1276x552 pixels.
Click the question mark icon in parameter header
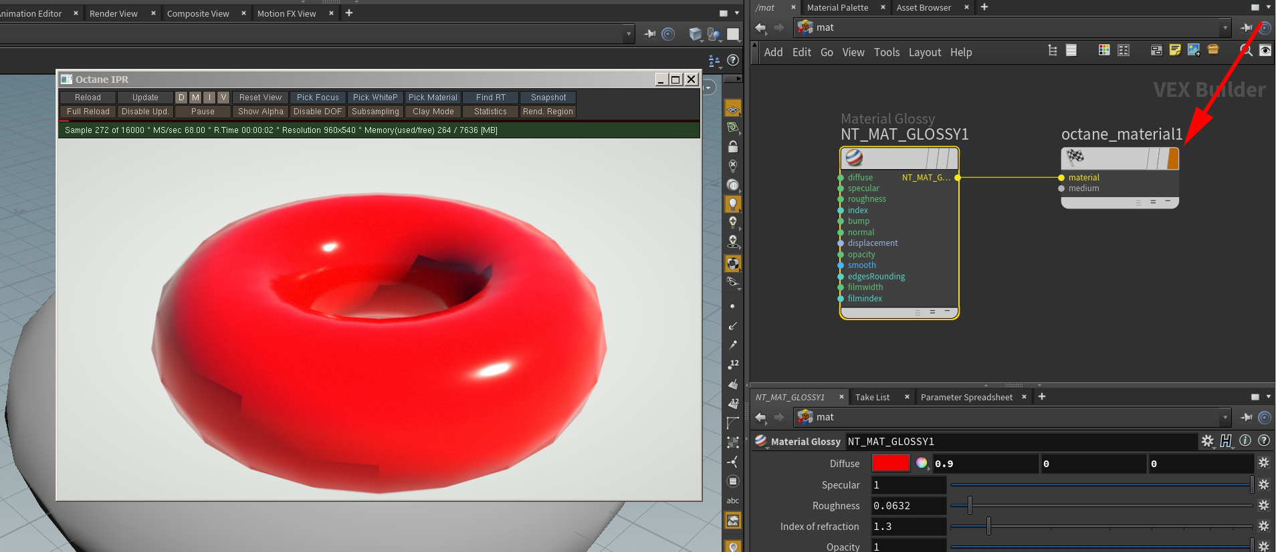coord(1263,440)
